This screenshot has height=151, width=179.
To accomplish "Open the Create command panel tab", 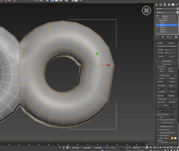I will [x=157, y=5].
